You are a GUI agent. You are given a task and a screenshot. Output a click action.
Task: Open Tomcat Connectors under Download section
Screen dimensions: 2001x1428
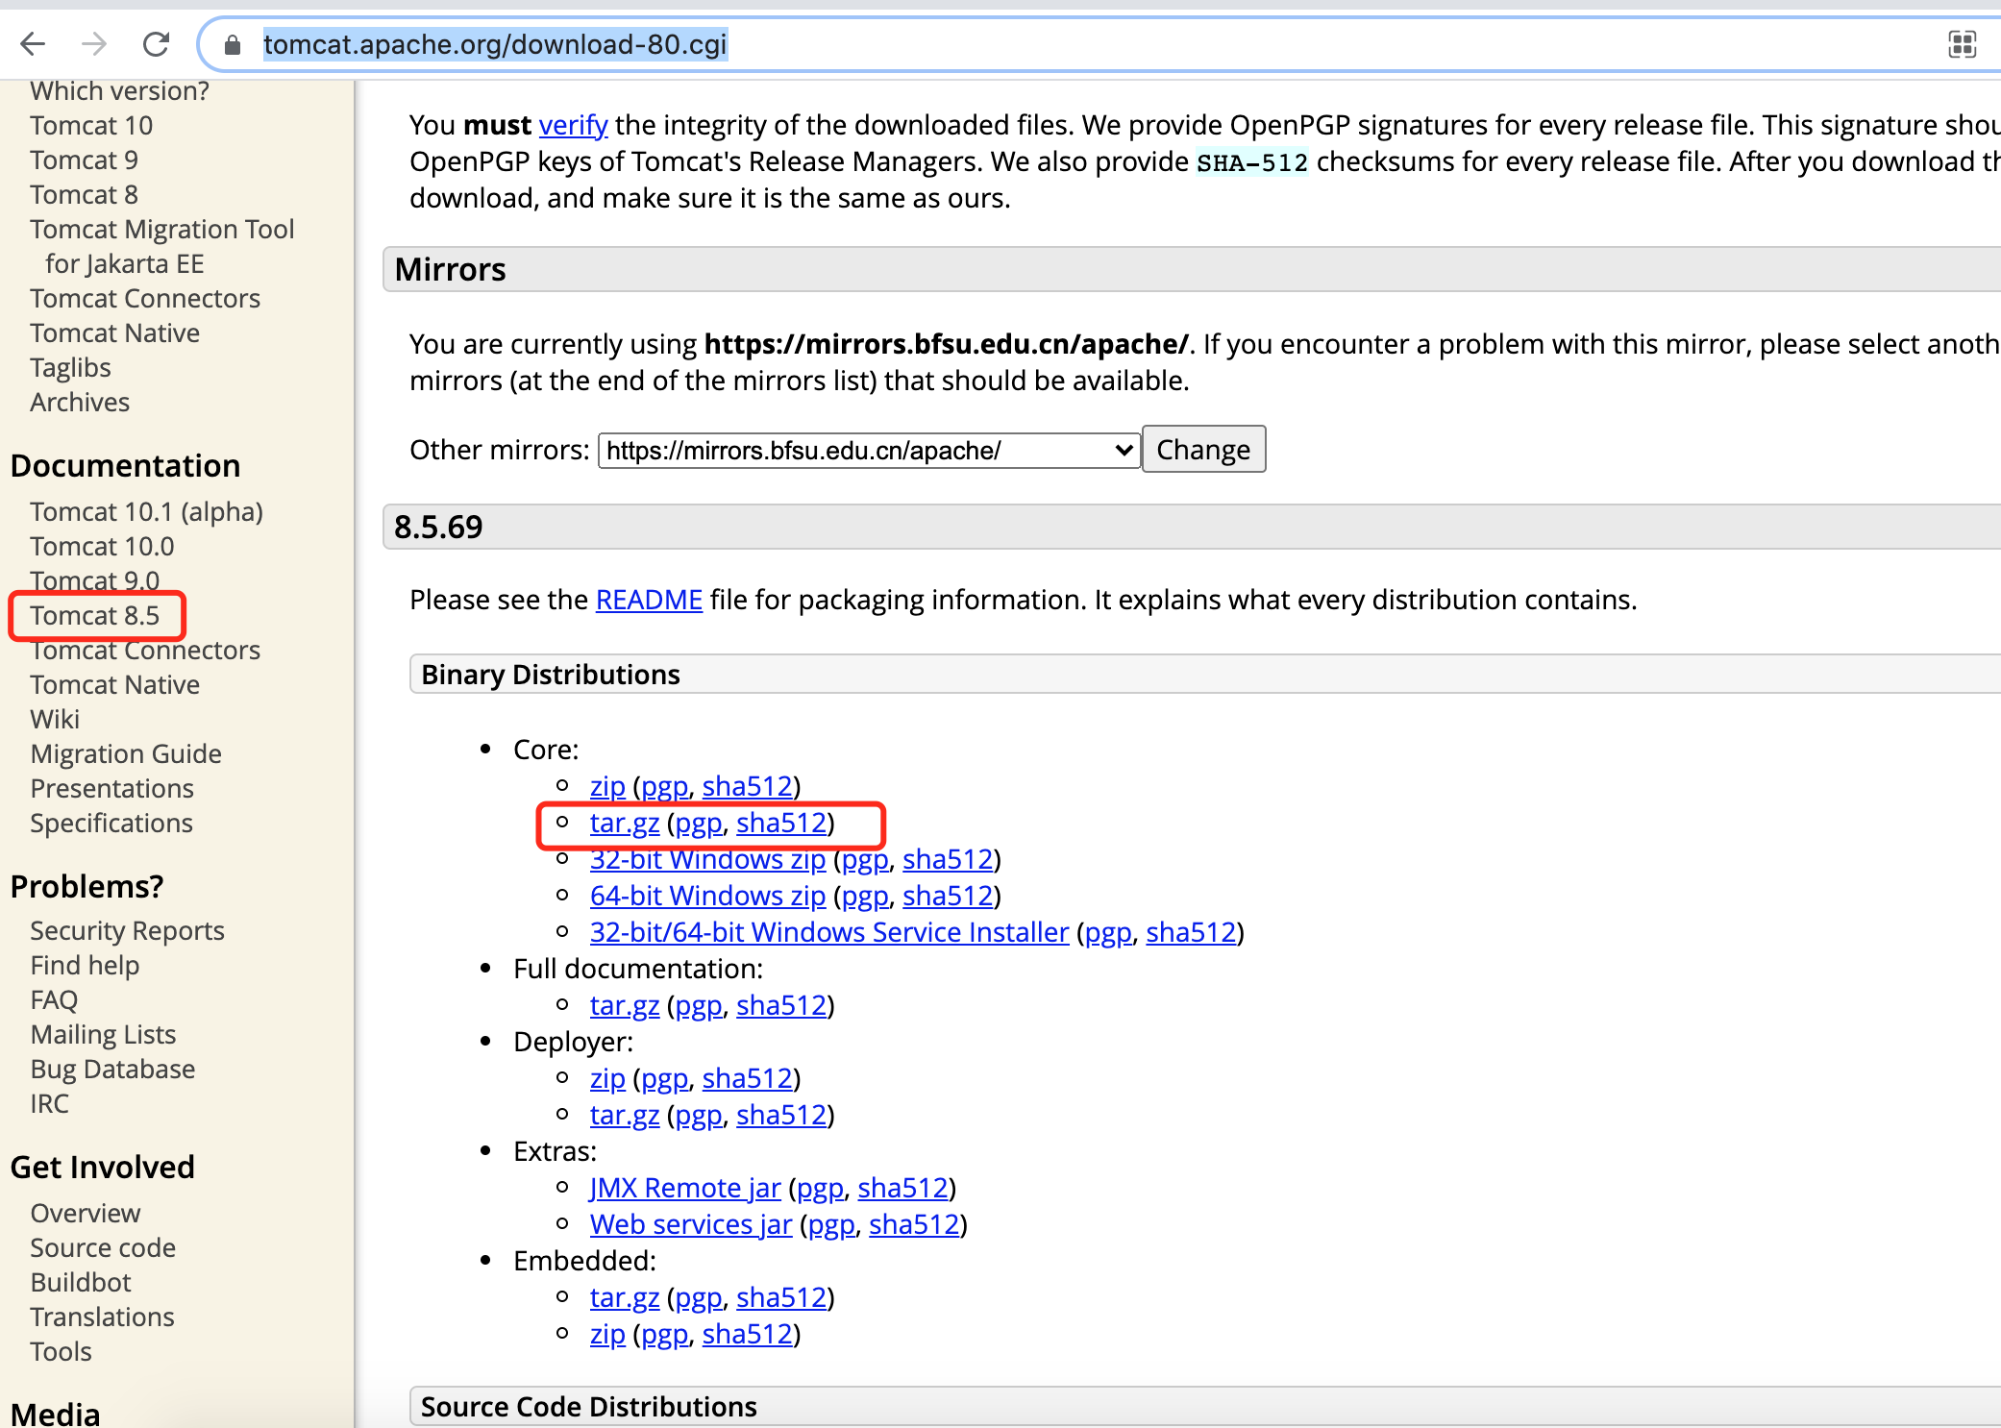pyautogui.click(x=145, y=298)
